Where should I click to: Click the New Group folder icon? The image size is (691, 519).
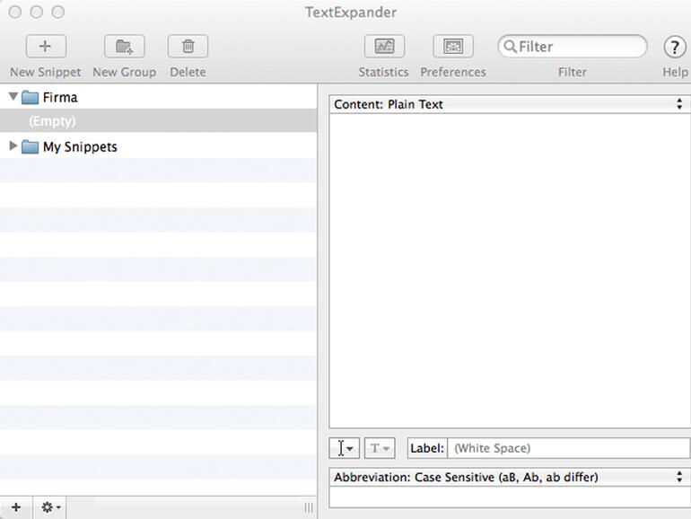[124, 47]
